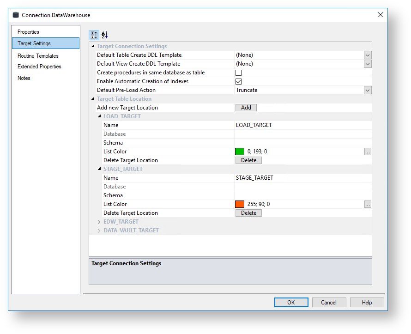Viewport: 411px width, 334px height.
Task: Click STAGE_TARGET Database value field
Action: tap(303, 187)
